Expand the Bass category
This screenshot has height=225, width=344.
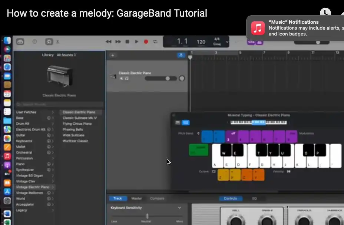tap(35, 118)
